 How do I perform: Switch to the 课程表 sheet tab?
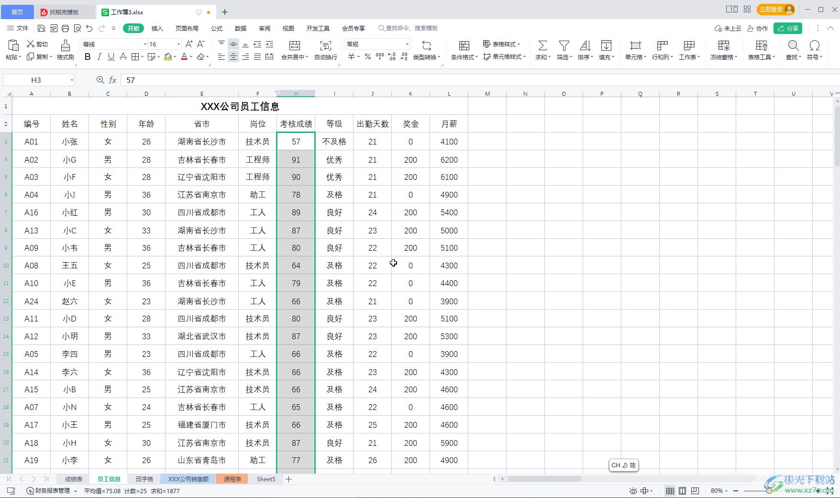pos(232,479)
